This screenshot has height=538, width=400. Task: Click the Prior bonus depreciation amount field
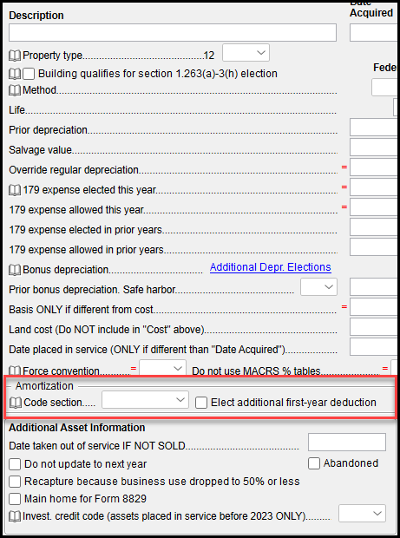tap(375, 287)
